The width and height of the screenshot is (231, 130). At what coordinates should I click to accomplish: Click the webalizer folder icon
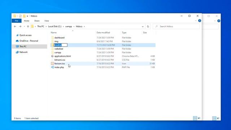52,49
